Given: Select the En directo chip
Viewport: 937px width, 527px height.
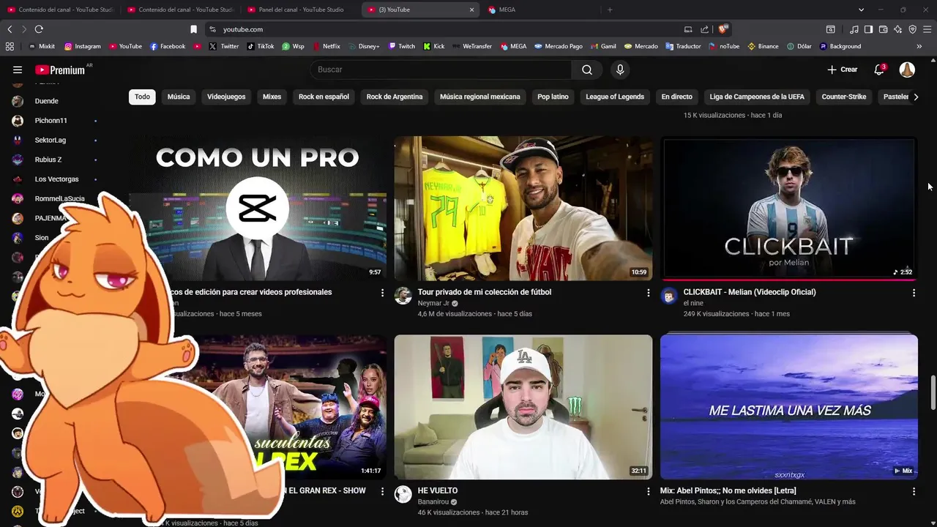Looking at the screenshot, I should 676,97.
